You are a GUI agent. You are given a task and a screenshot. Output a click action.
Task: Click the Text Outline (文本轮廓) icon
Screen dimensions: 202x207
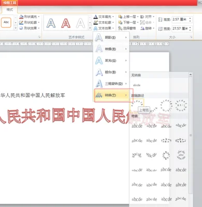pos(95,22)
